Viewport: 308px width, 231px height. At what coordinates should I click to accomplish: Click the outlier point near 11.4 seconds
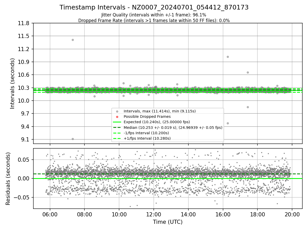73,40
